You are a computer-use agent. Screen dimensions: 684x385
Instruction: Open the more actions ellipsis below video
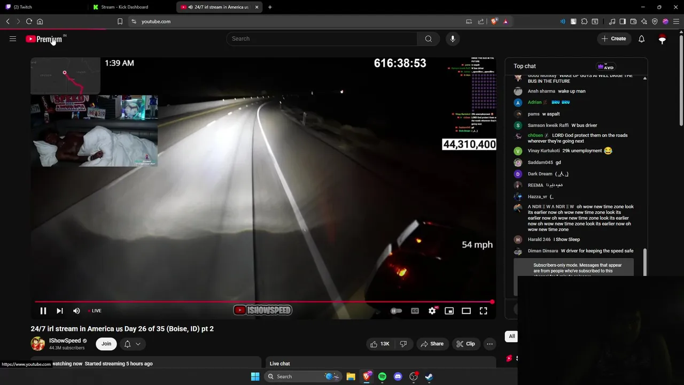(x=489, y=344)
